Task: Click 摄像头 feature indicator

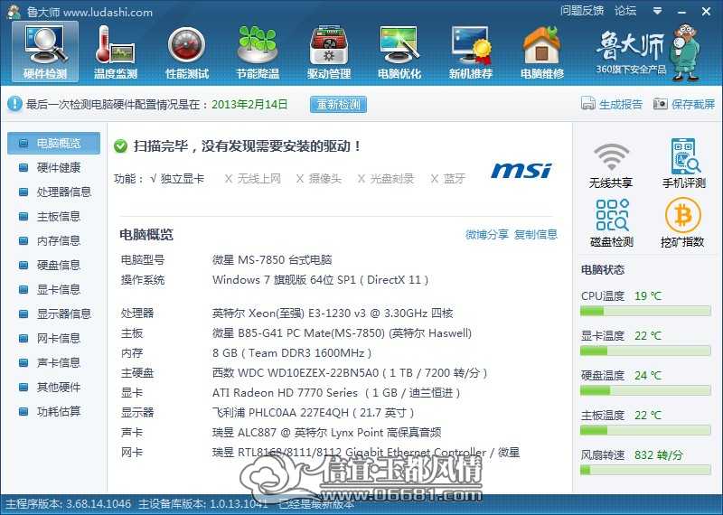Action: [319, 178]
